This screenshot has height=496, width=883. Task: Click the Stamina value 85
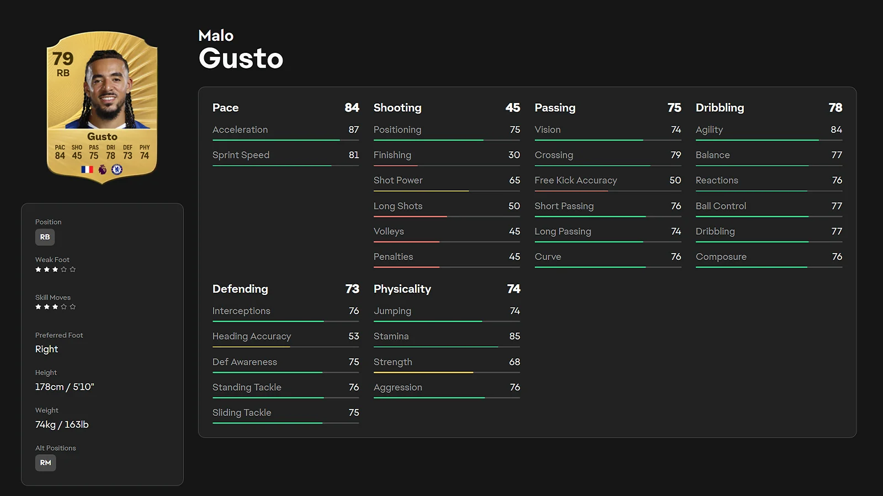pyautogui.click(x=514, y=336)
